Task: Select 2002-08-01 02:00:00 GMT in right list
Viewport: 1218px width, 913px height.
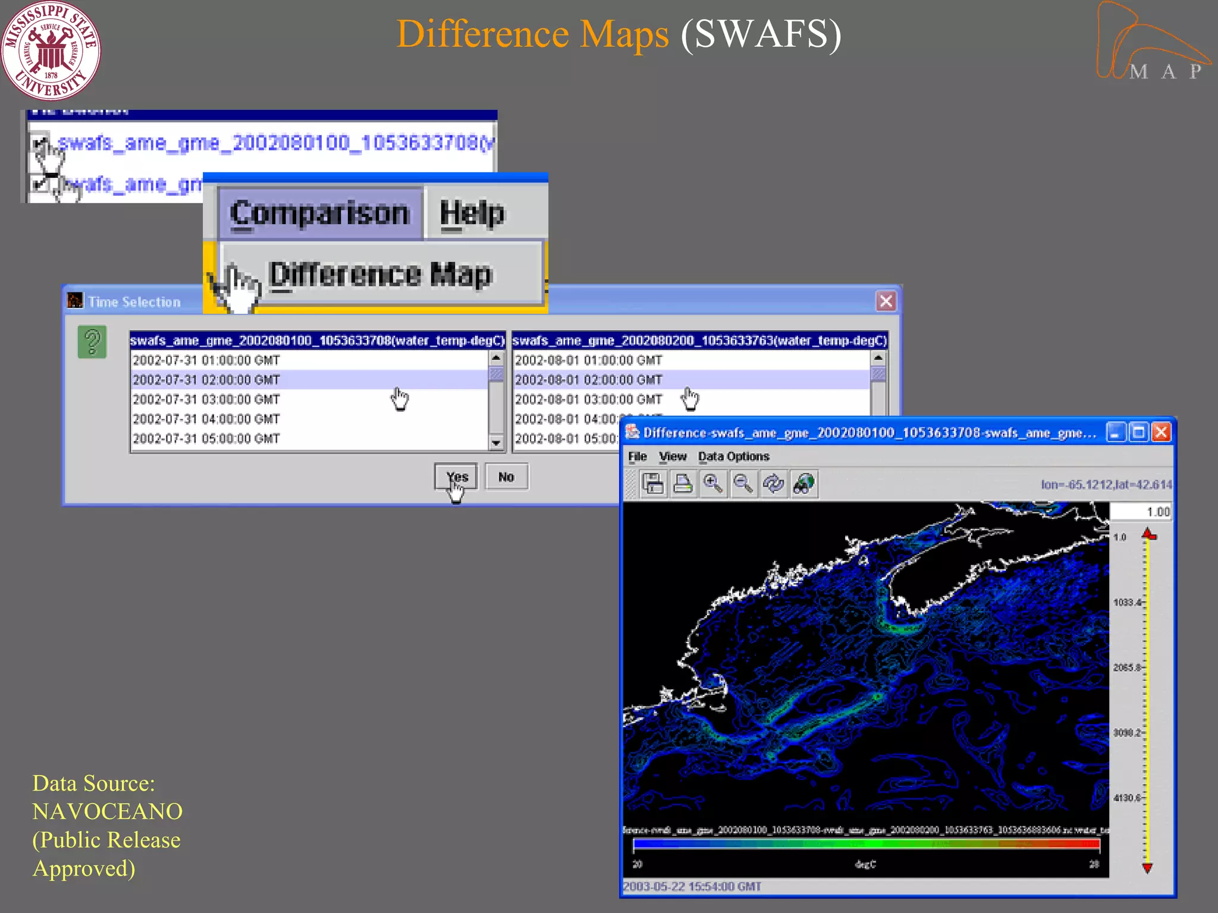Action: pos(692,380)
